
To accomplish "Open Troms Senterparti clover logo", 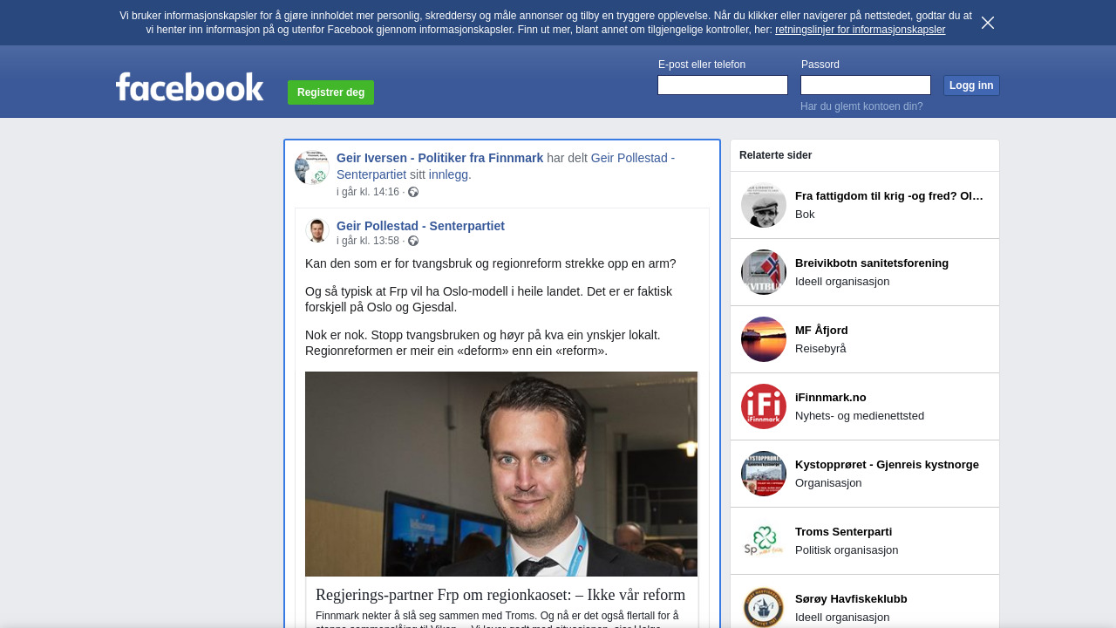I will (764, 541).
